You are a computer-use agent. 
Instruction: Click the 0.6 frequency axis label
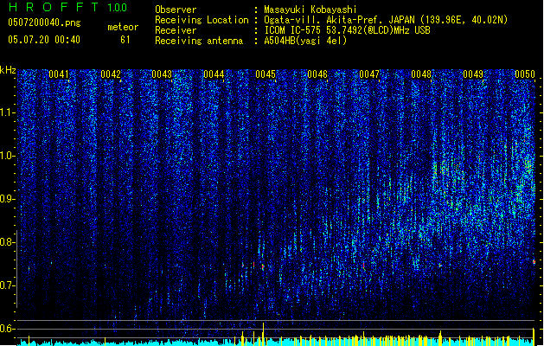tap(8, 329)
